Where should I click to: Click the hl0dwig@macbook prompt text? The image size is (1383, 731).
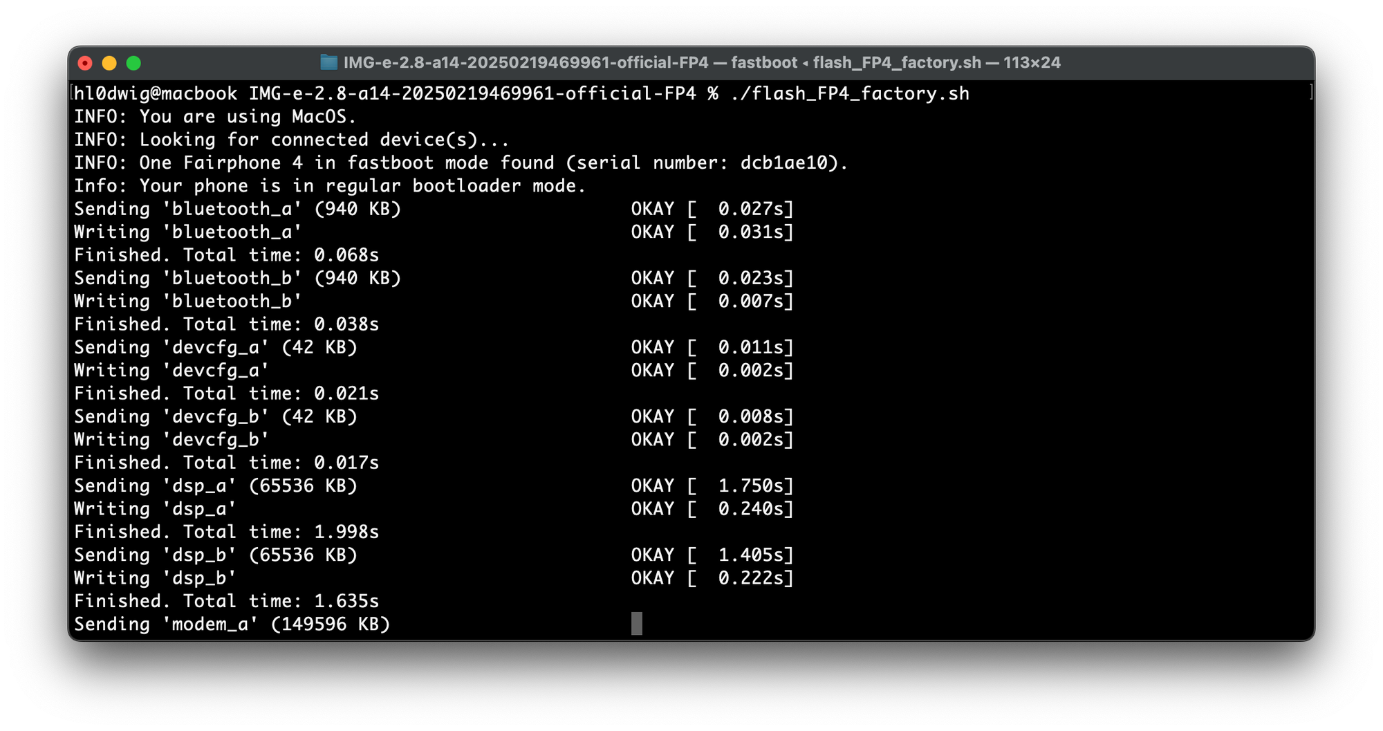pos(156,93)
